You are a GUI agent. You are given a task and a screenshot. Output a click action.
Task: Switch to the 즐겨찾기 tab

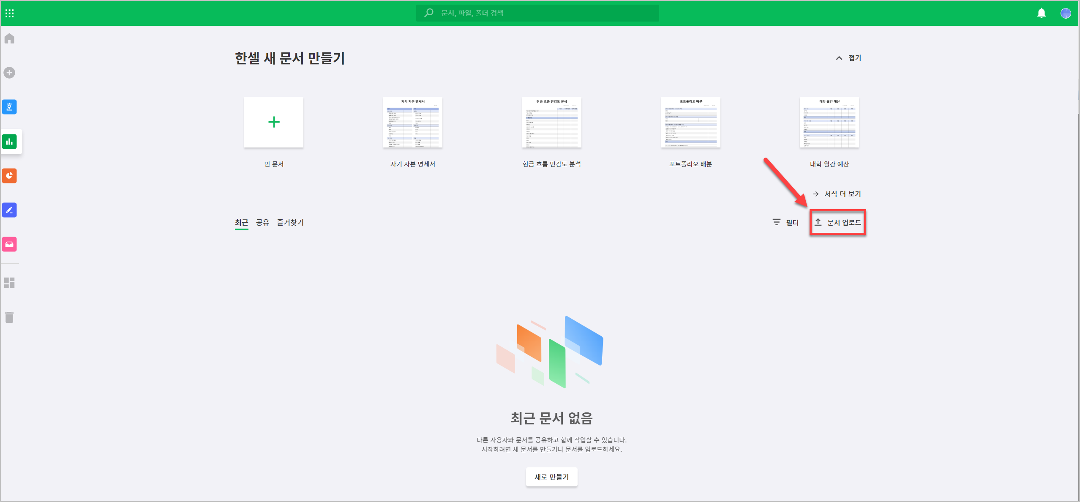[290, 222]
